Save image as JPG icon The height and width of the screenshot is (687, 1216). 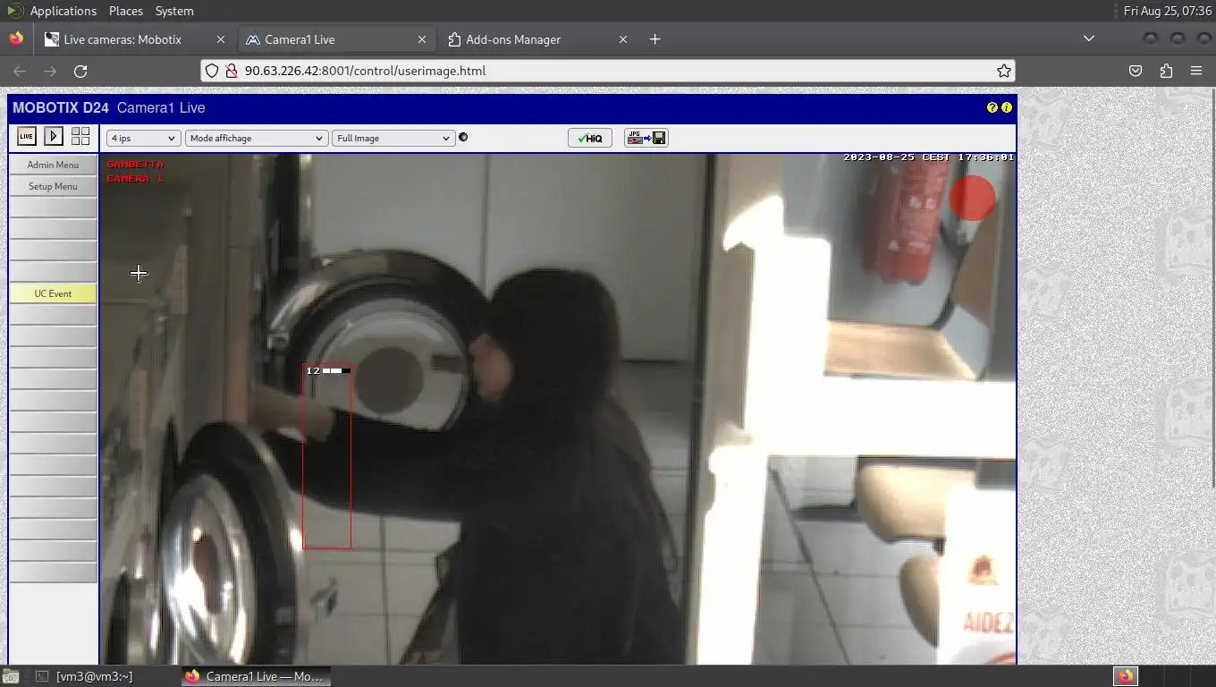tap(646, 139)
